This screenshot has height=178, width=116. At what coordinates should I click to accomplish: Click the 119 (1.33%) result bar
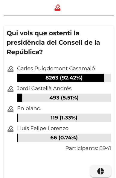(x=64, y=118)
